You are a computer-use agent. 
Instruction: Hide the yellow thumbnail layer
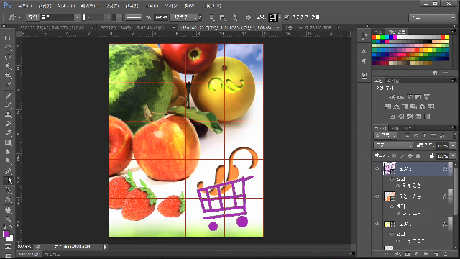(377, 224)
